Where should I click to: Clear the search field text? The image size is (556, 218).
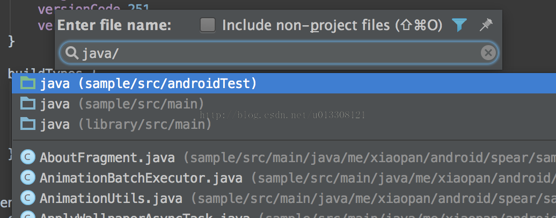click(x=487, y=53)
